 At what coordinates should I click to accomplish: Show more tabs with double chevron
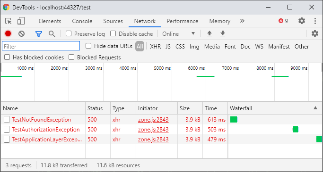pos(242,21)
